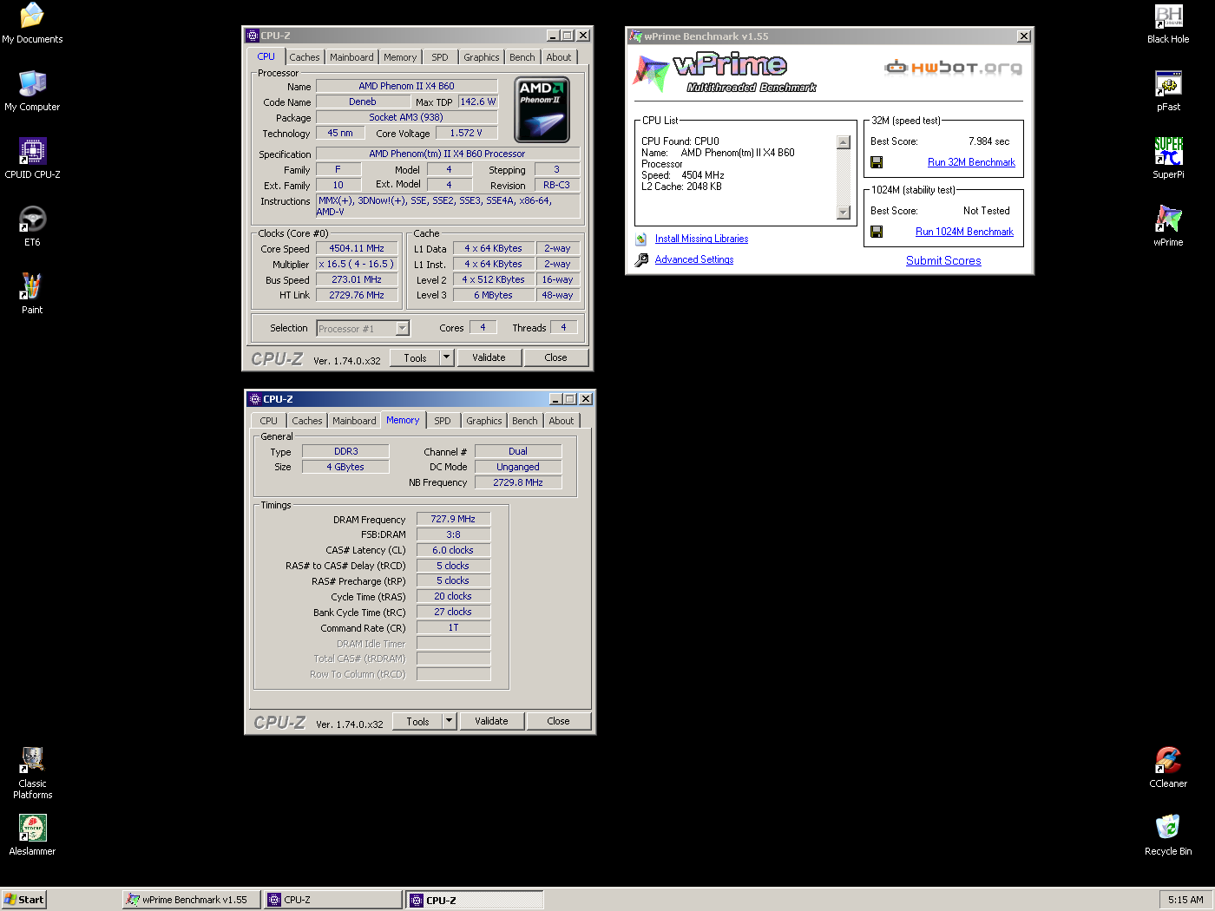Image resolution: width=1215 pixels, height=911 pixels.
Task: Open SPD tab in upper CPU-Z window
Action: [440, 57]
